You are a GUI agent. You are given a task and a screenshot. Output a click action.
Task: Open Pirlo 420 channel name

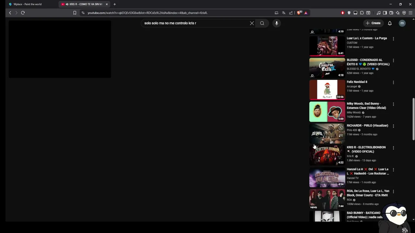click(x=352, y=130)
